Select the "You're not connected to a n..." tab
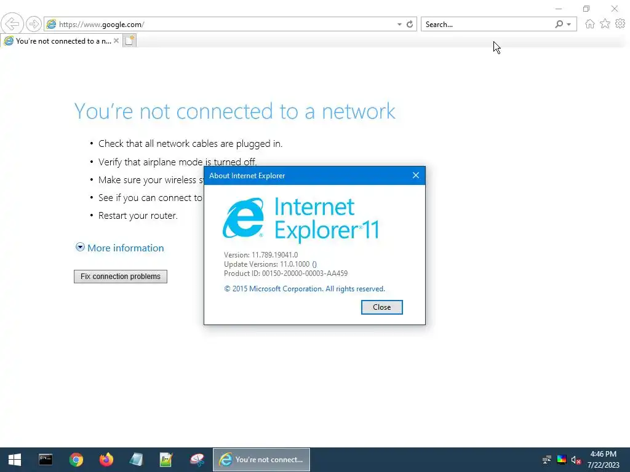 60,41
